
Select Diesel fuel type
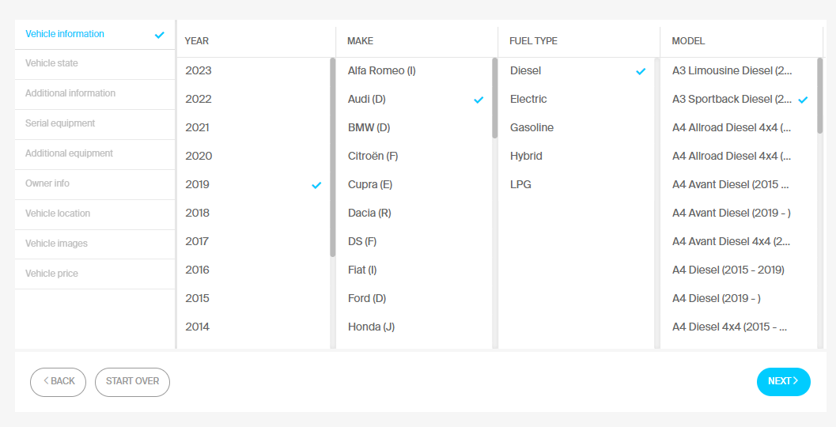577,71
